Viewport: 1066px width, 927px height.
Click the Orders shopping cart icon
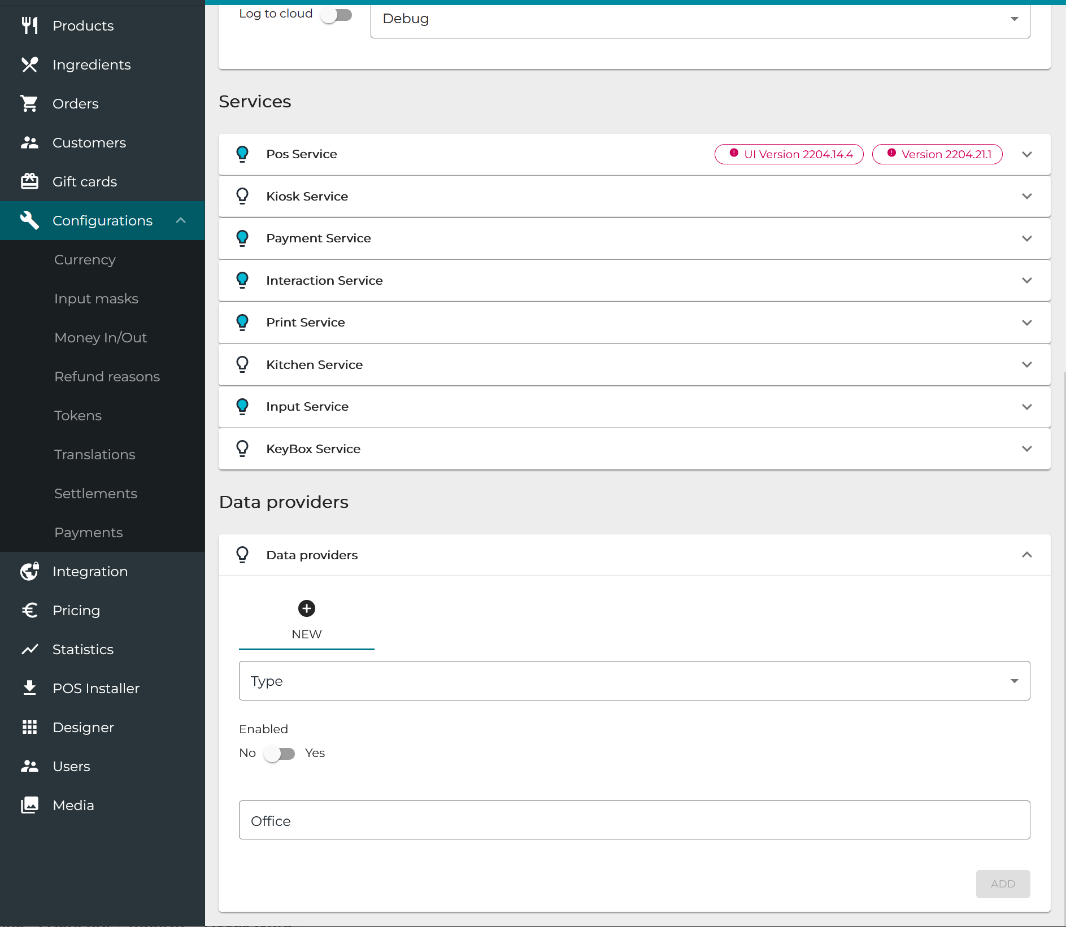[x=29, y=103]
